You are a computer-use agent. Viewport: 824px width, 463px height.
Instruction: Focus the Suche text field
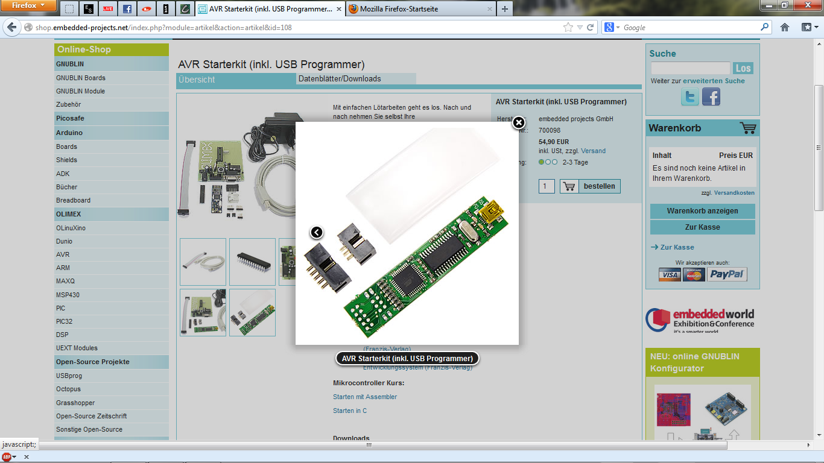(691, 68)
